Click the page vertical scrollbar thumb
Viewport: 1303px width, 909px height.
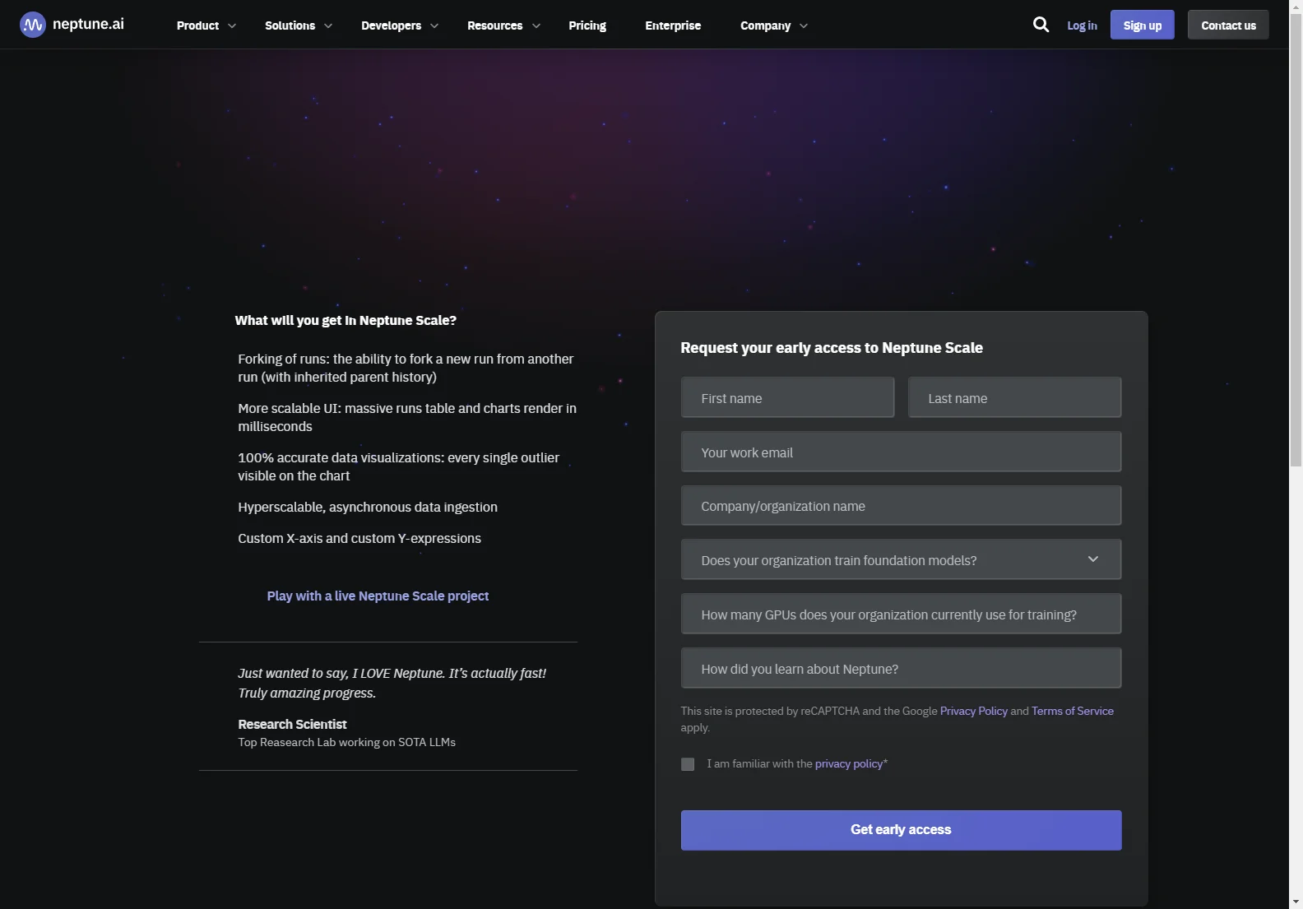coord(1296,239)
